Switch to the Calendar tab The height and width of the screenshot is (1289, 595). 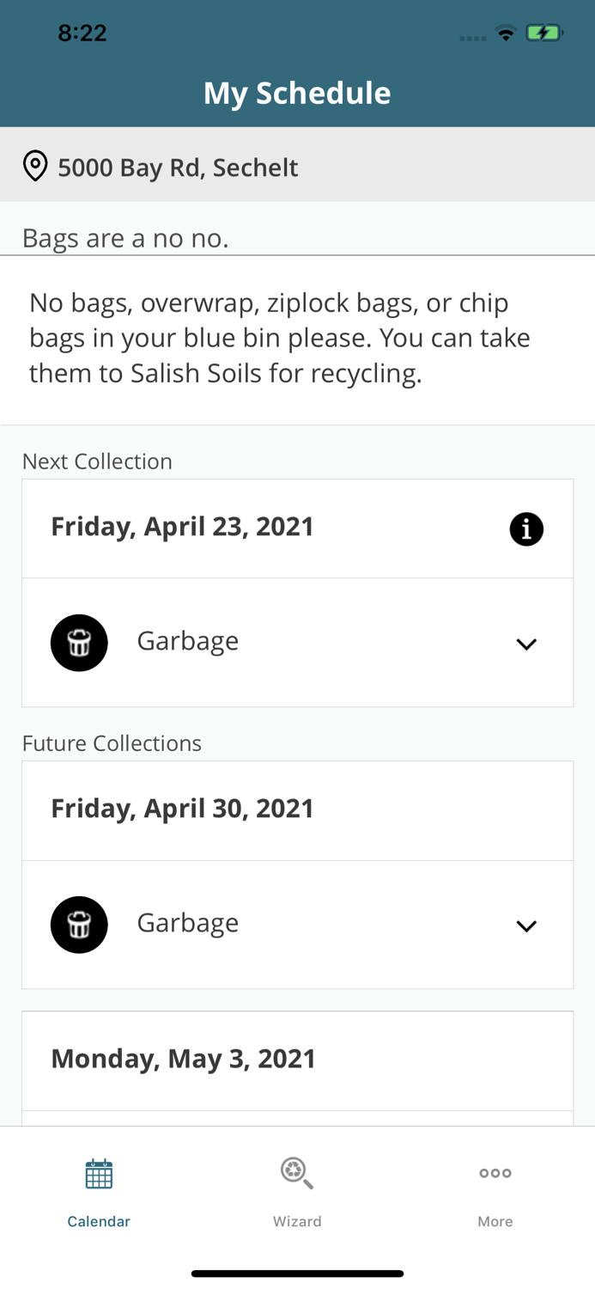99,1190
